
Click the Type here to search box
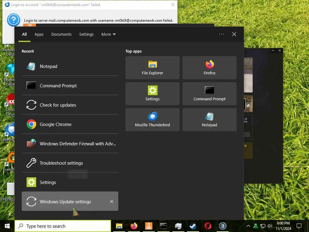(x=63, y=226)
